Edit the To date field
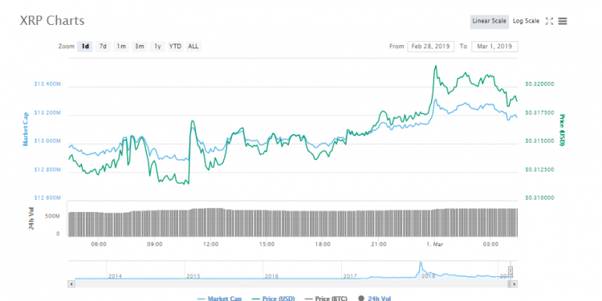The height and width of the screenshot is (301, 602). (494, 47)
